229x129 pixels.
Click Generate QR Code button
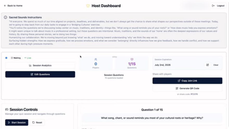[x=187, y=88]
